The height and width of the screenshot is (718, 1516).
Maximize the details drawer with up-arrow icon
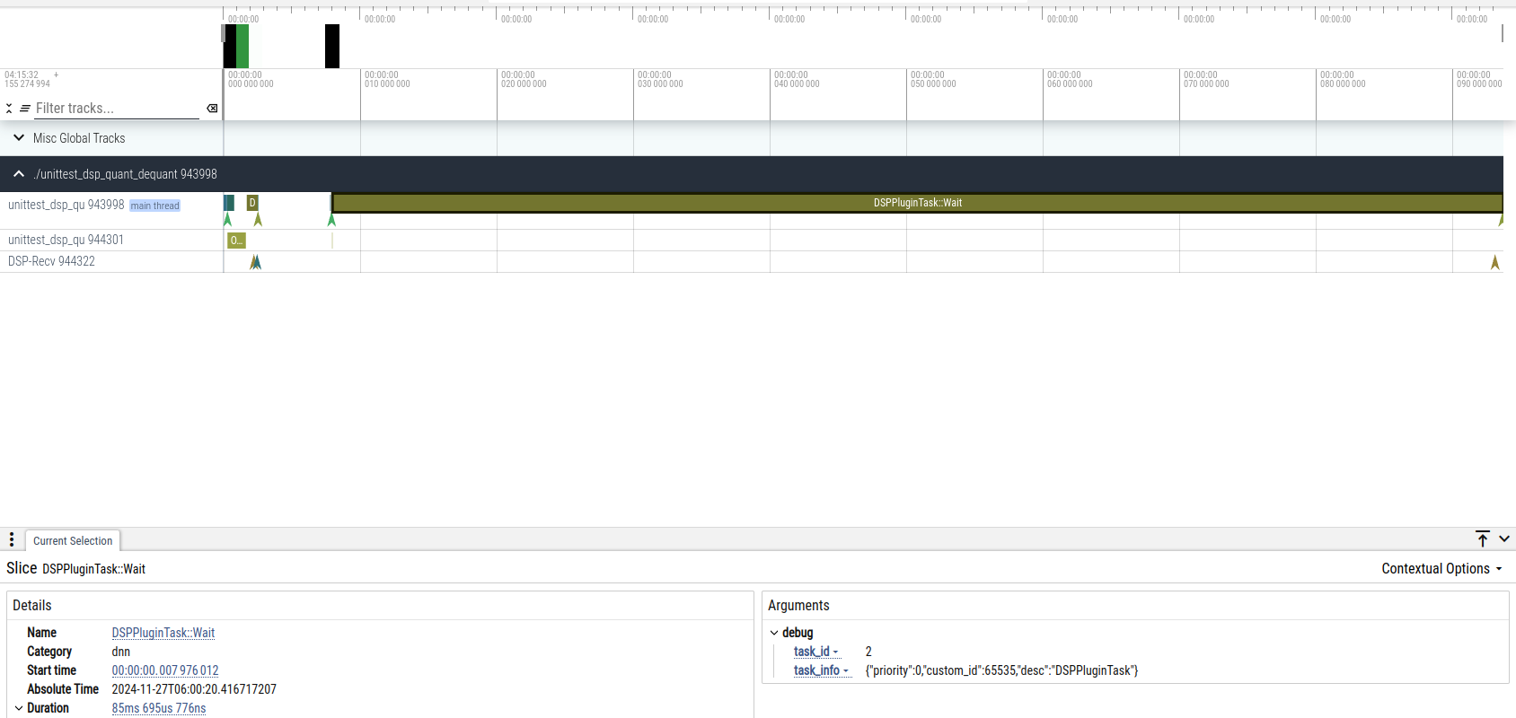point(1483,538)
